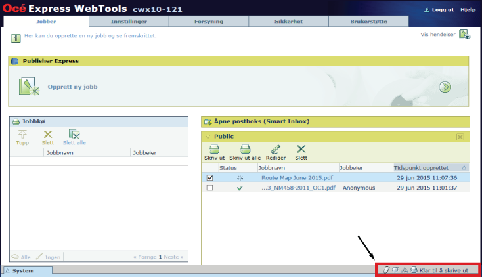This screenshot has width=482, height=277.
Task: Open Route Map June 2015.pdf job
Action: (297, 178)
